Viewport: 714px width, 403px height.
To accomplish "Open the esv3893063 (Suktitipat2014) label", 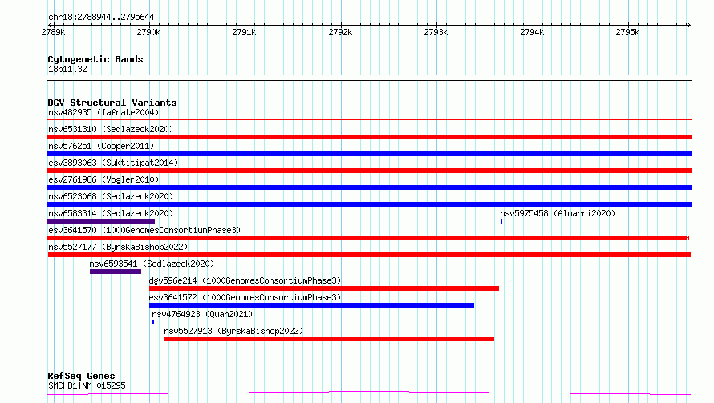I will [113, 163].
